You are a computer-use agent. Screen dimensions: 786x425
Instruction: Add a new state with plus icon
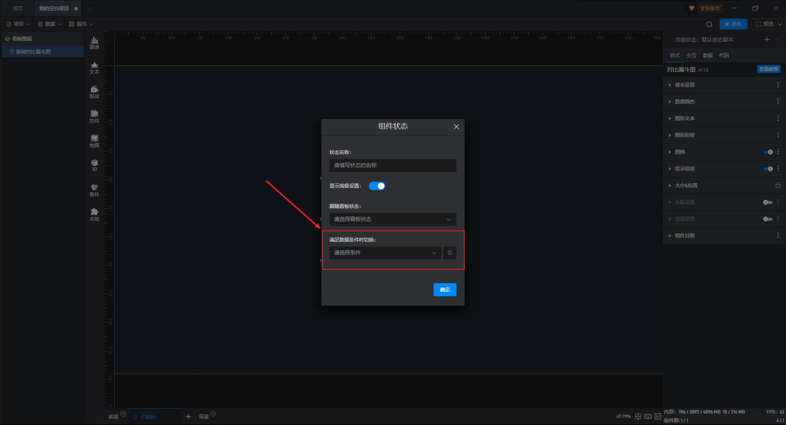[767, 39]
